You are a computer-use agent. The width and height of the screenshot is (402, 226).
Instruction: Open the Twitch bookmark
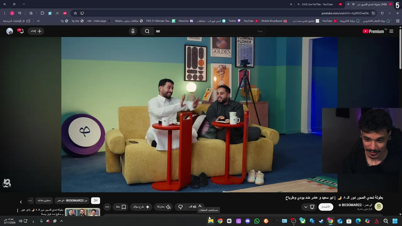point(234,21)
